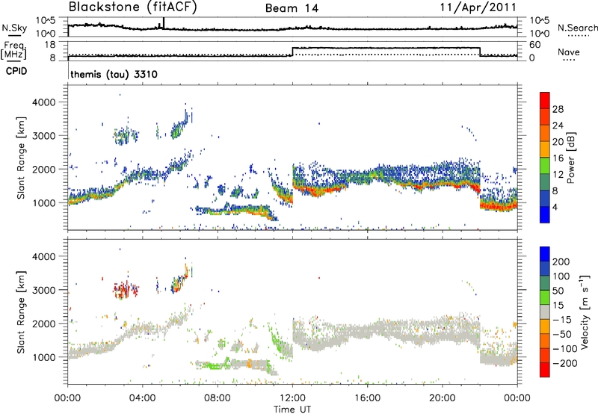Screen dimensions: 598x414
Task: Click the "Nave" legend label
Action: pos(568,52)
